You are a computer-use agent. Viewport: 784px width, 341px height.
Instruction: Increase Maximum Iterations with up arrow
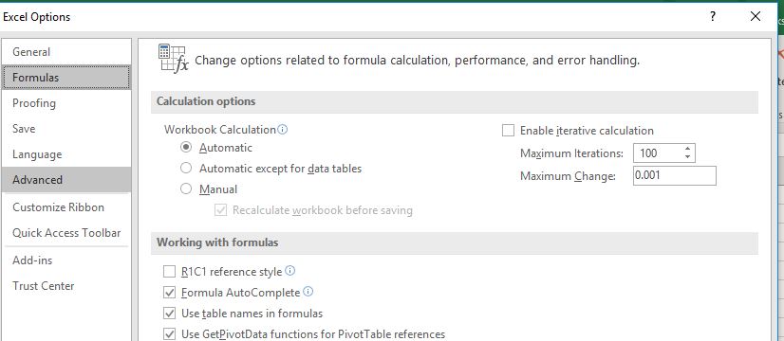(x=688, y=149)
